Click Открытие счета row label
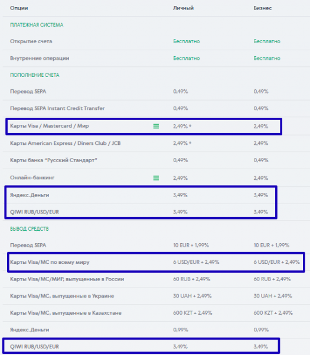The image size is (310, 355). [31, 41]
